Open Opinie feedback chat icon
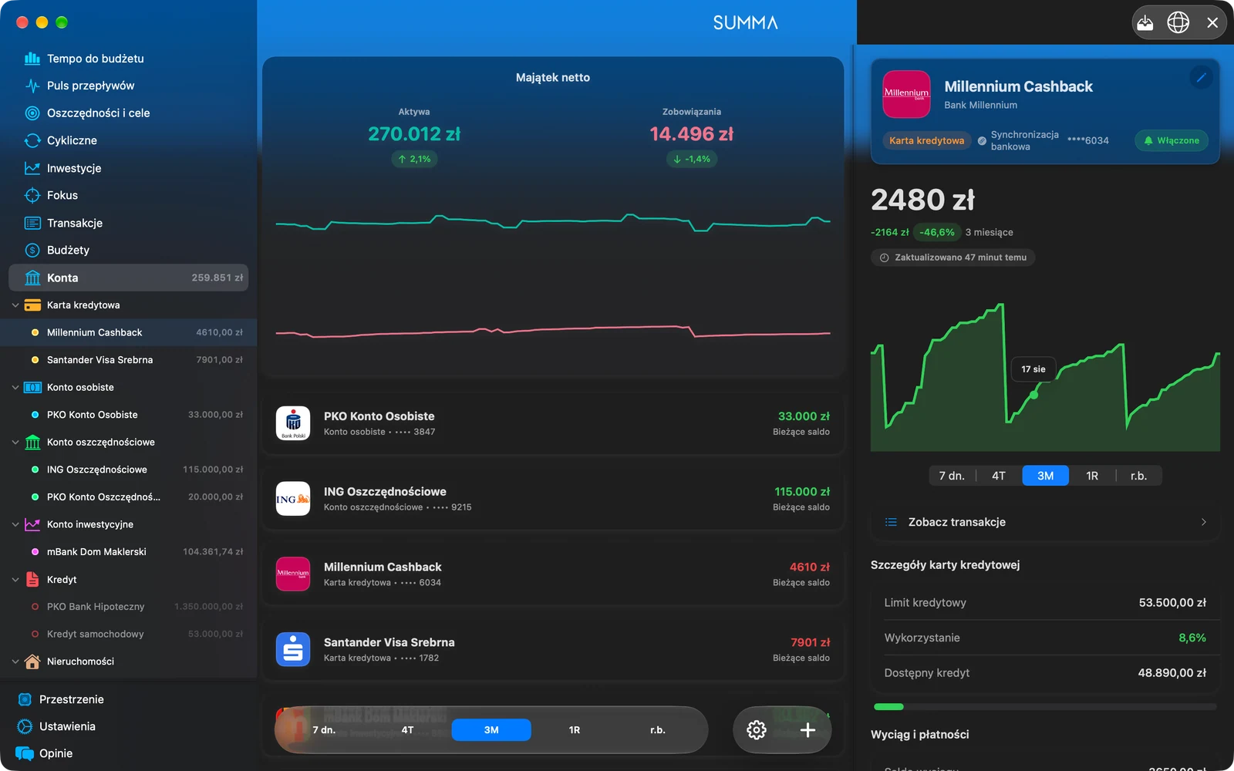The width and height of the screenshot is (1234, 771). coord(25,753)
